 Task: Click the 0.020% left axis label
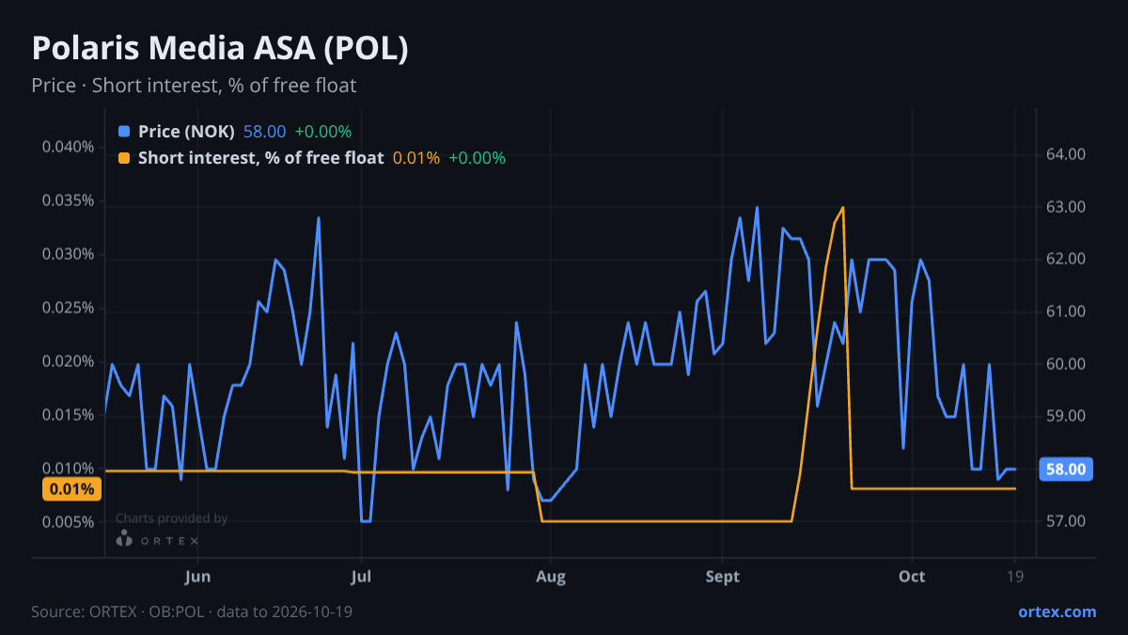(x=68, y=361)
